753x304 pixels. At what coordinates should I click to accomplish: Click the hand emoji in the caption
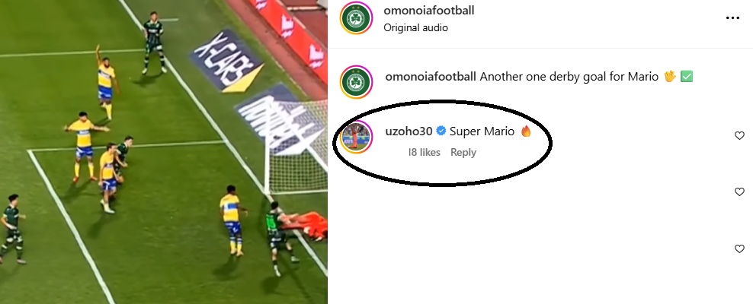click(669, 77)
